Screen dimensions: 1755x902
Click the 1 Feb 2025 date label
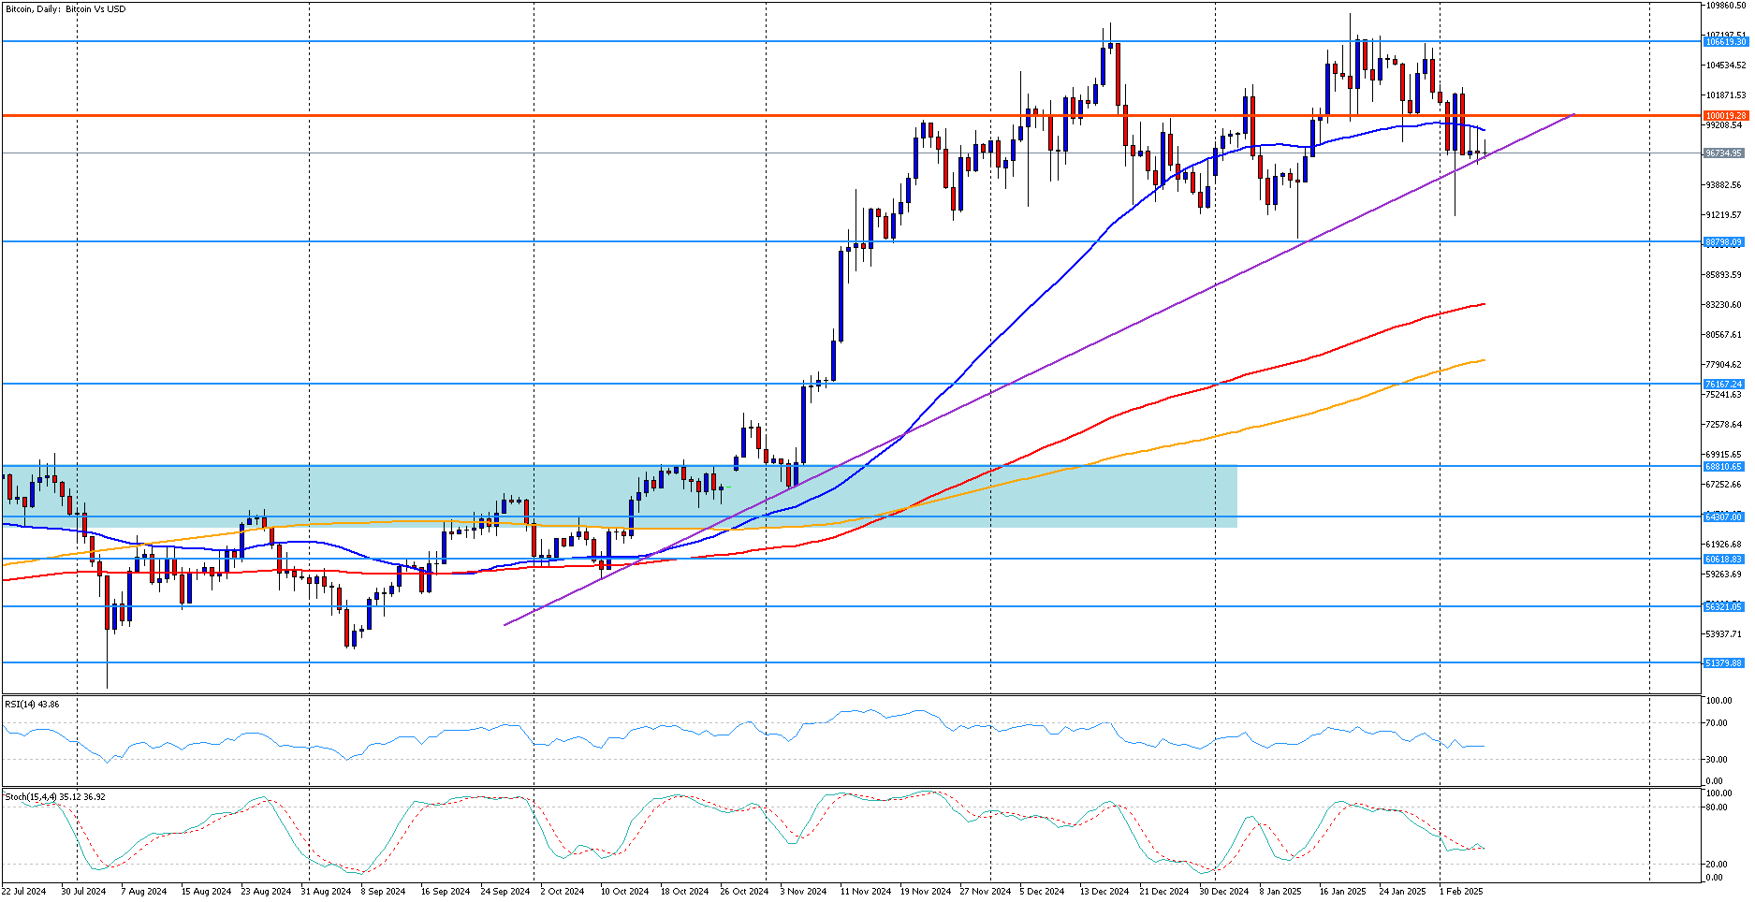point(1461,892)
